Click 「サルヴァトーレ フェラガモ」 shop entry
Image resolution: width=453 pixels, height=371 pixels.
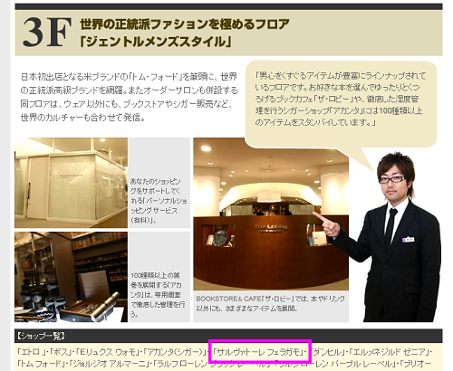(259, 352)
